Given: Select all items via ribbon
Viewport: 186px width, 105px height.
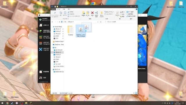Looking at the screenshot, I should (130, 12).
